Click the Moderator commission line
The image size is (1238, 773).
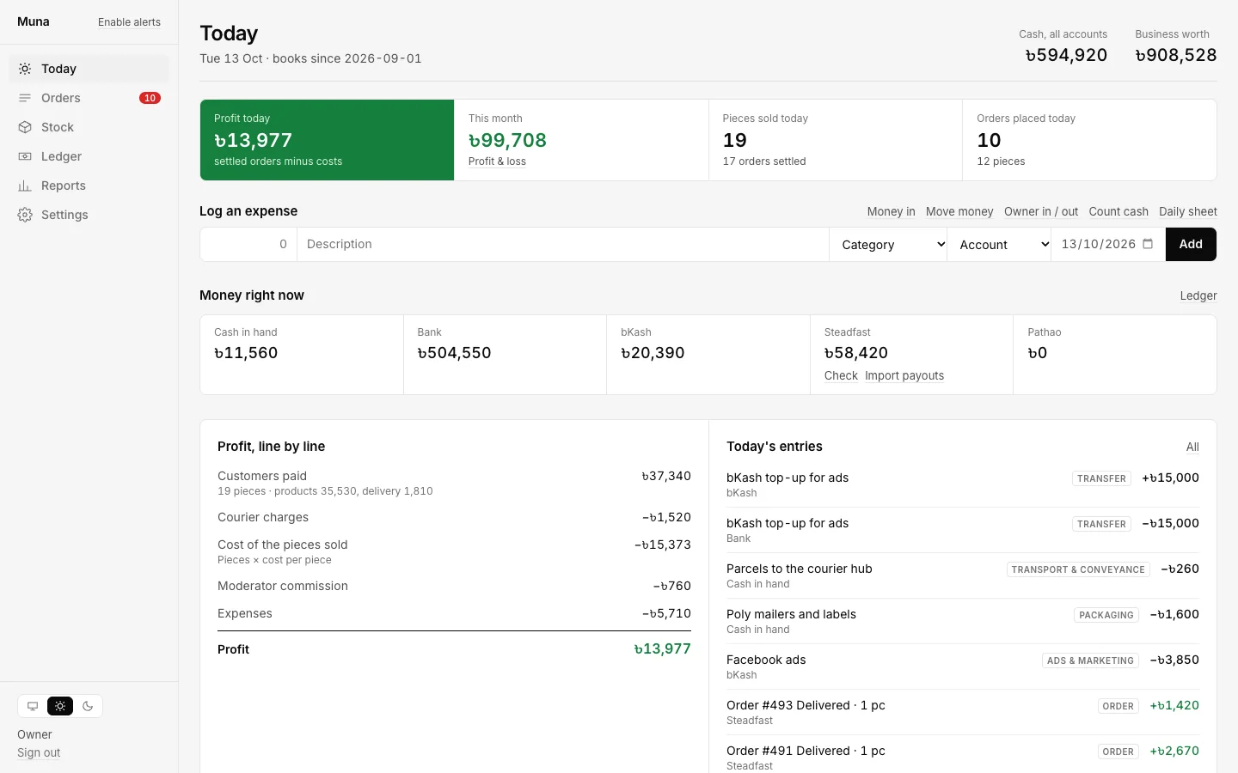[x=454, y=586]
